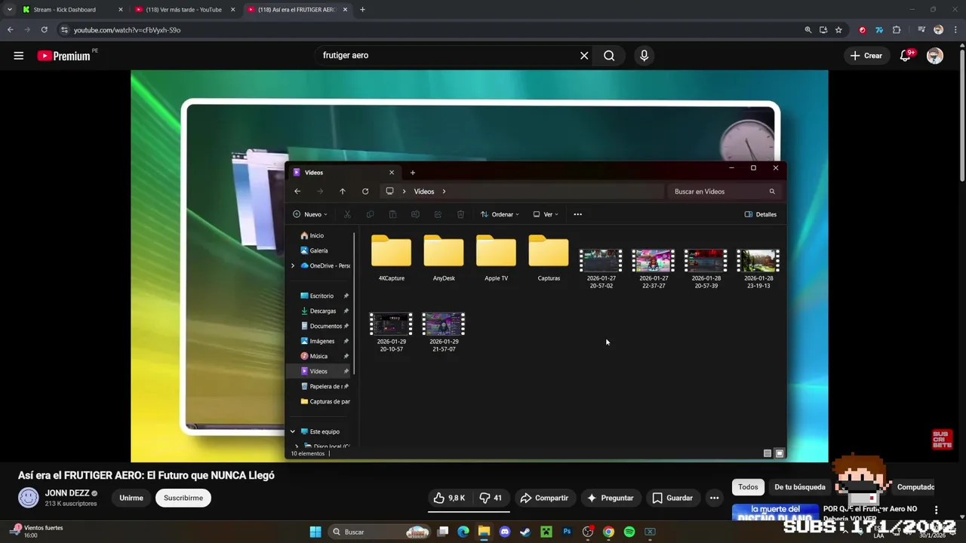Collapse the Este equipo tree node
Viewport: 966px width, 543px height.
[x=293, y=431]
